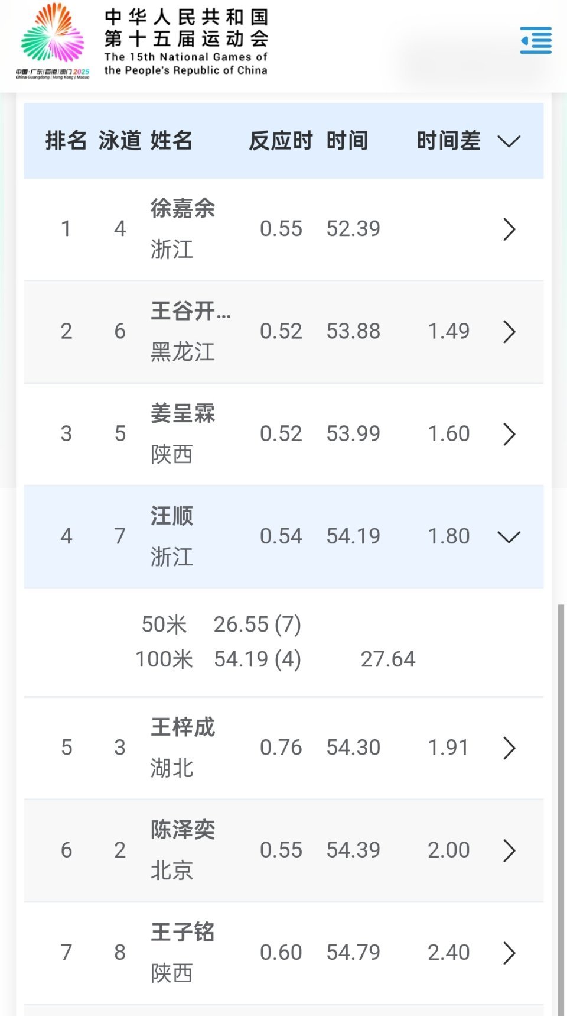Viewport: 567px width, 1016px height.
Task: Expand 王梓成 row chevron
Action: click(509, 748)
